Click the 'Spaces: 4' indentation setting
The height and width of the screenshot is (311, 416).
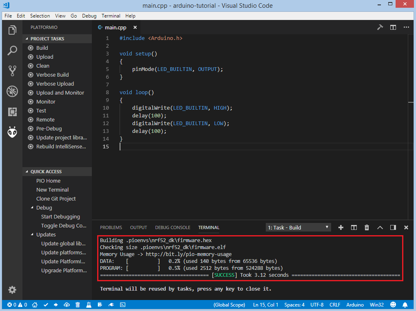(x=294, y=305)
